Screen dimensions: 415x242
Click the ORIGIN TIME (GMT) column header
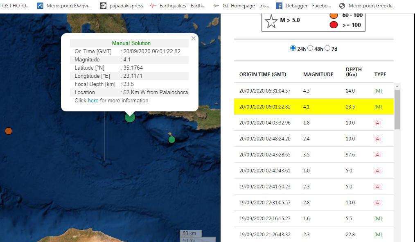click(x=263, y=75)
